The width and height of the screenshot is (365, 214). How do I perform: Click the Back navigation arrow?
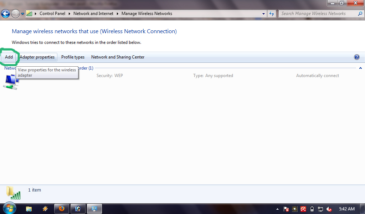[6, 14]
